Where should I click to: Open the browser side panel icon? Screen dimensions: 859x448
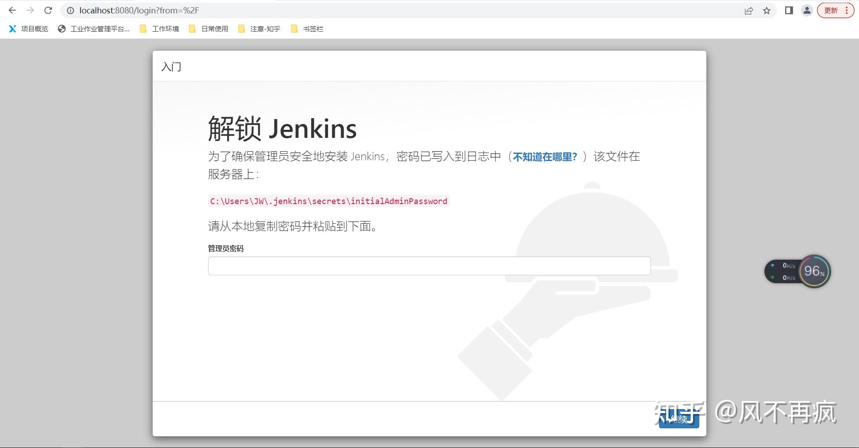point(789,10)
